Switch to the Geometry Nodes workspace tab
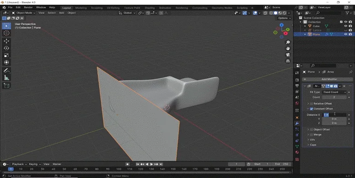This screenshot has height=178, width=355. tap(222, 8)
